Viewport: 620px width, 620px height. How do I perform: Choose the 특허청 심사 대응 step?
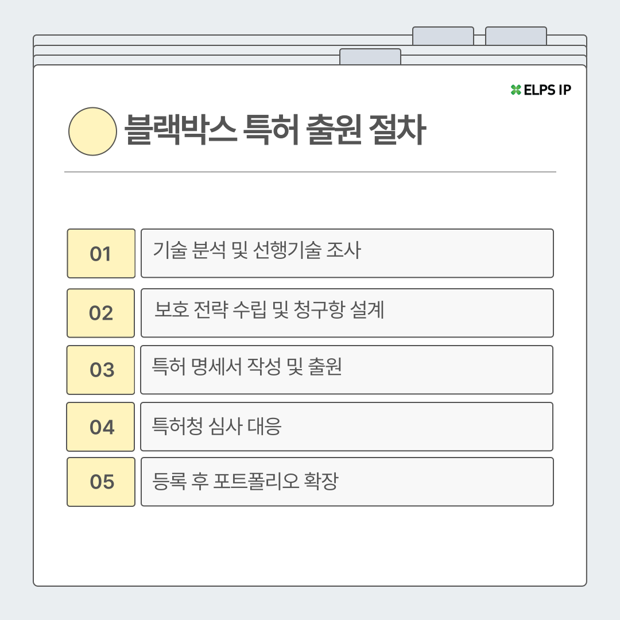[347, 427]
